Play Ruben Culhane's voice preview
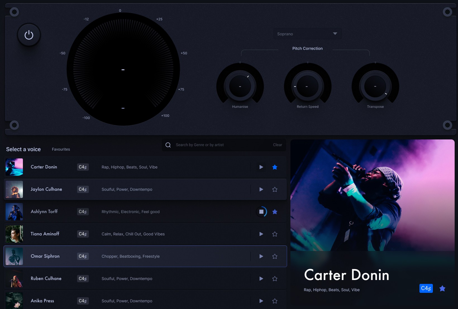The height and width of the screenshot is (309, 458). tap(261, 278)
